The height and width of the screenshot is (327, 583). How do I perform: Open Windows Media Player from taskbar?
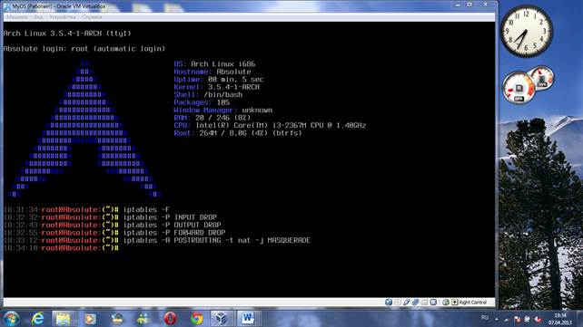(x=90, y=319)
